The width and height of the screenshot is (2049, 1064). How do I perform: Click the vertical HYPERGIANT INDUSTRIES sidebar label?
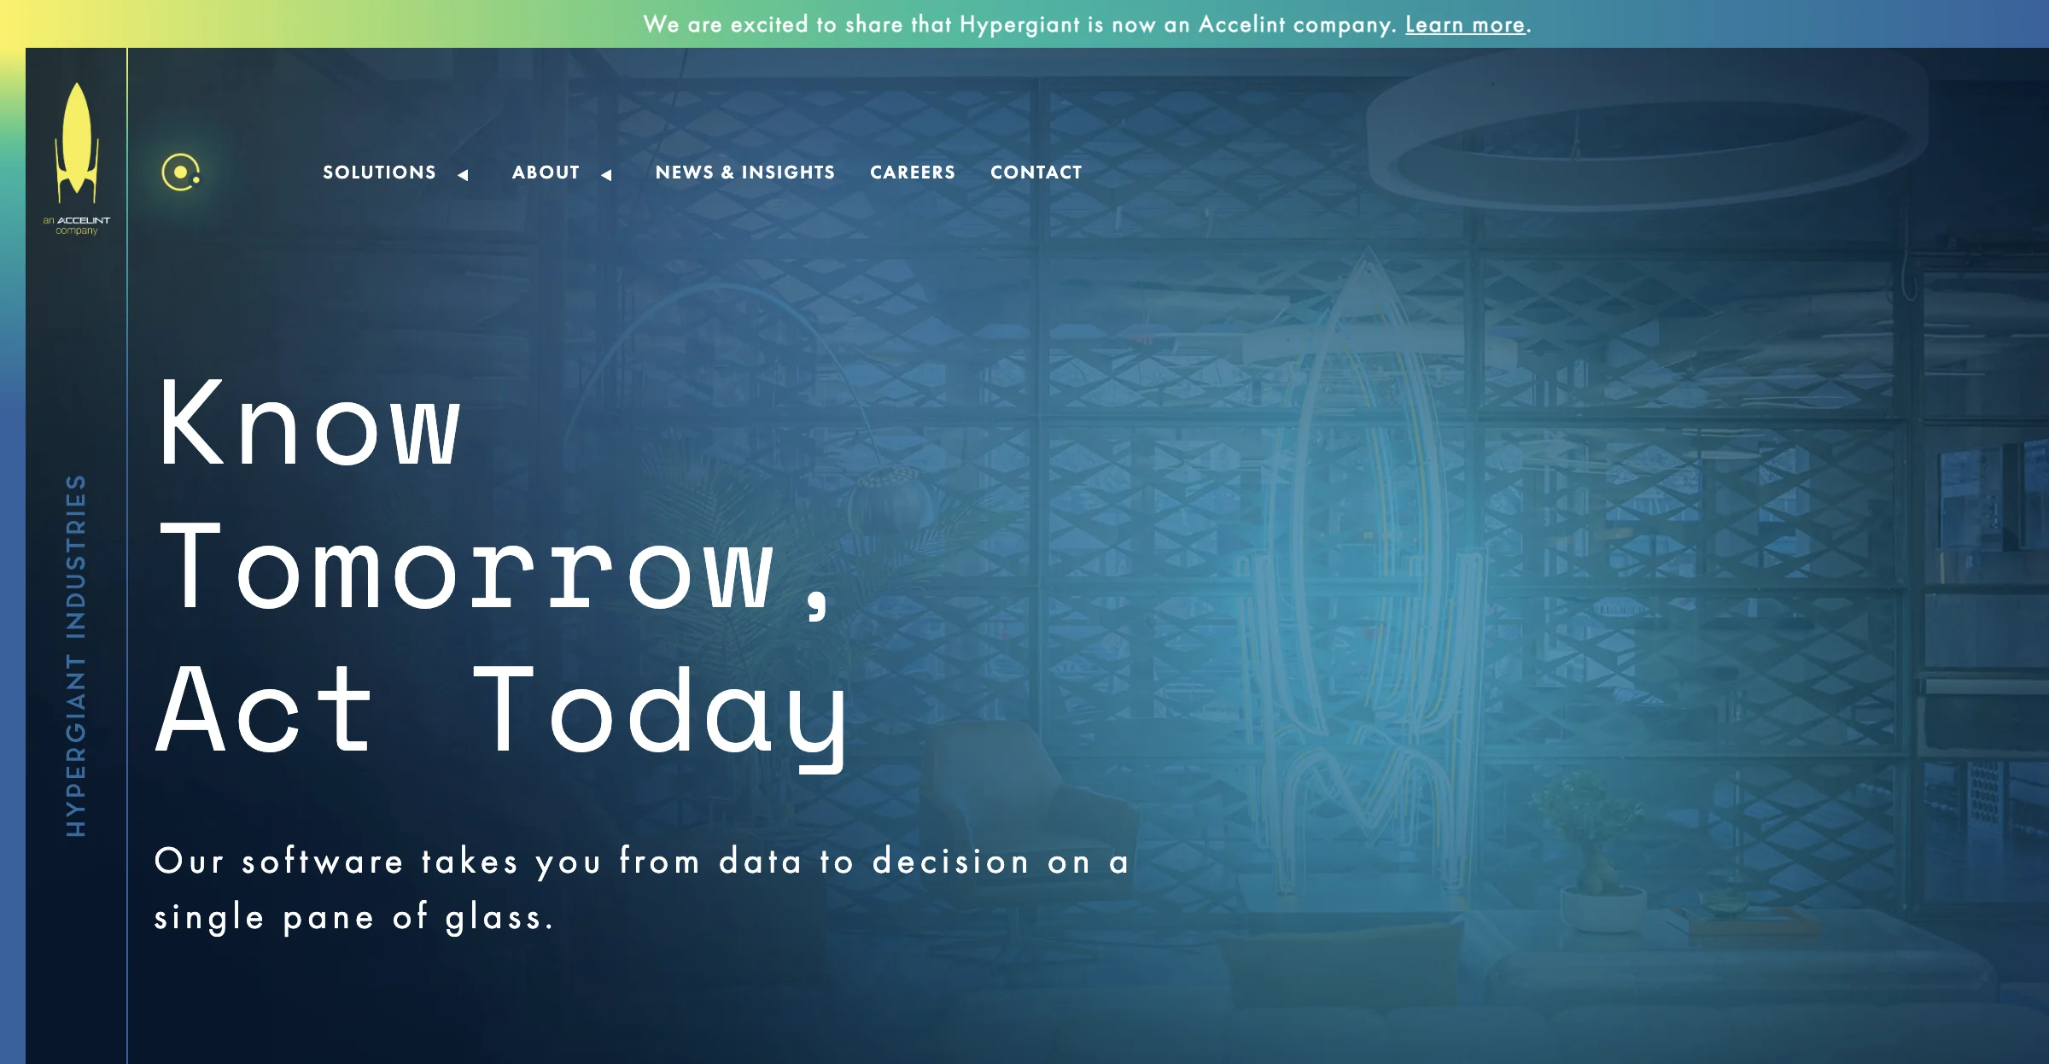click(x=73, y=664)
